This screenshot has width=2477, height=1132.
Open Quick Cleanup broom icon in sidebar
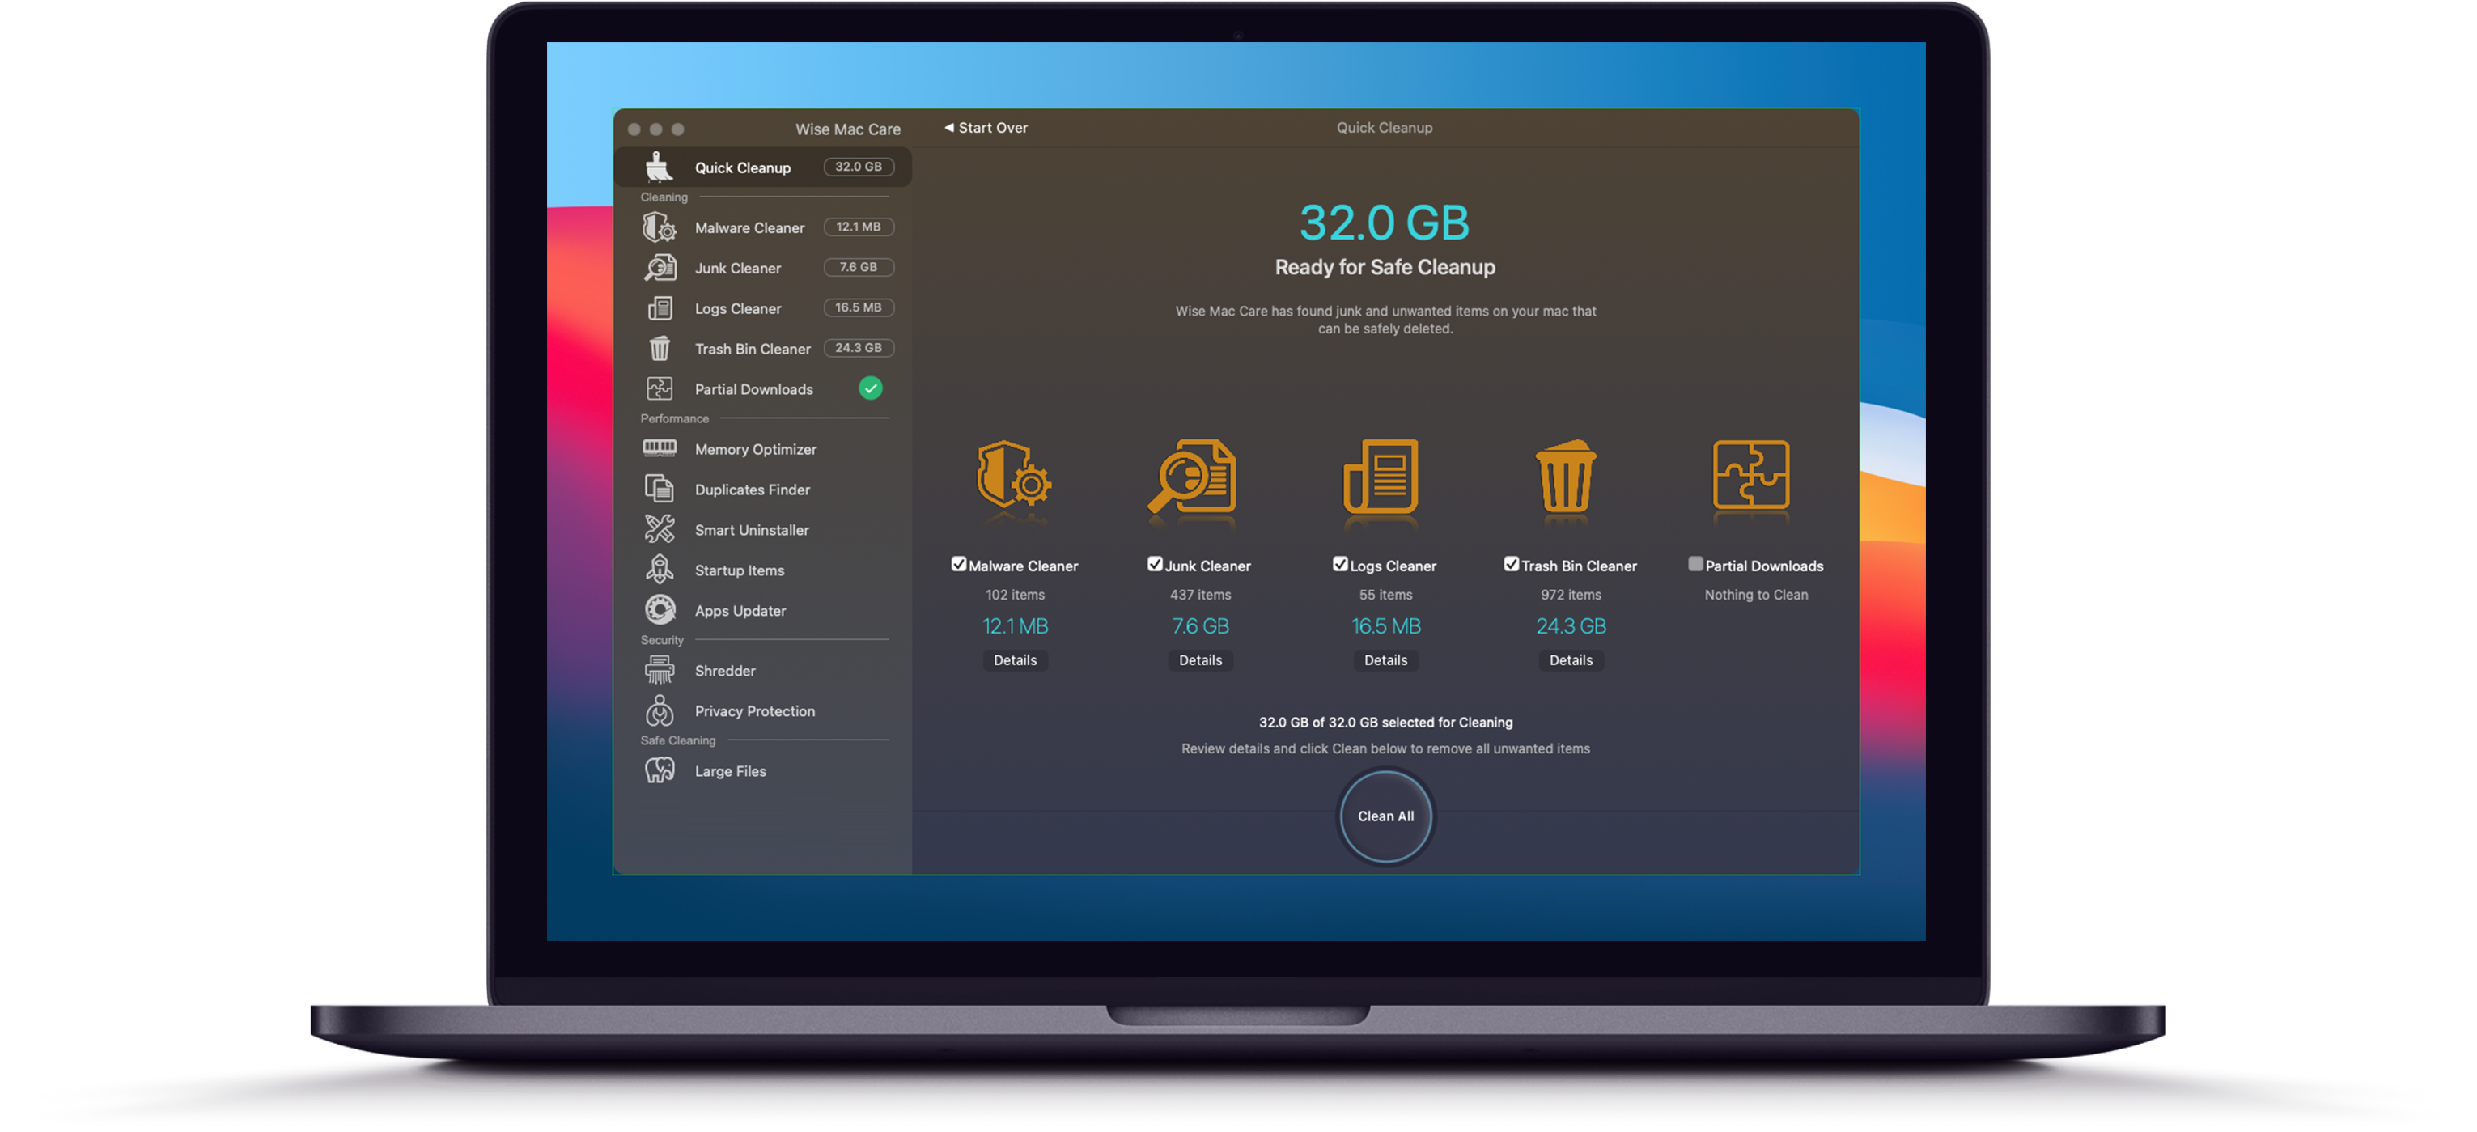659,167
